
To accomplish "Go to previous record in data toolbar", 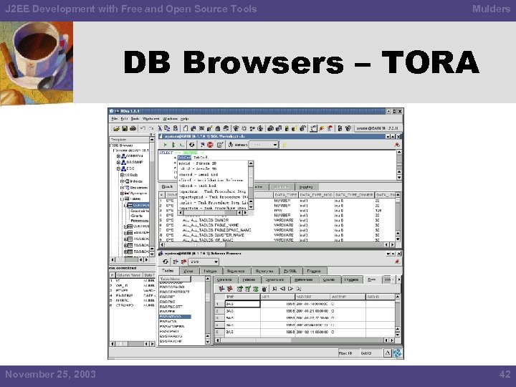I will tap(282, 289).
